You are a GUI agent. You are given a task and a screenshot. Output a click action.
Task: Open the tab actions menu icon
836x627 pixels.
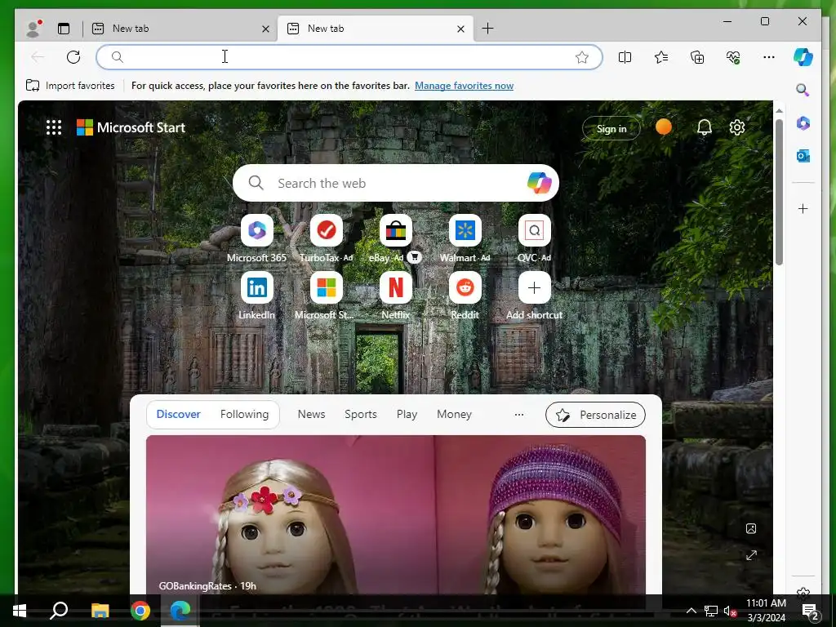pyautogui.click(x=64, y=29)
